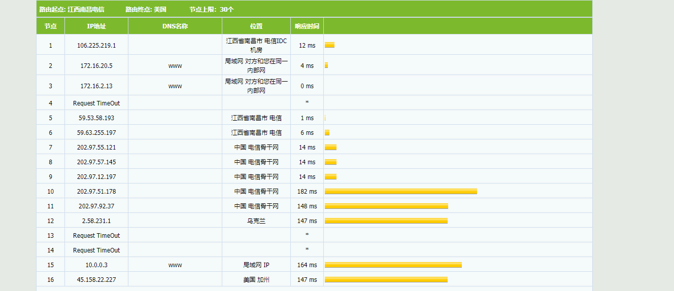Viewport: 674px width, 291px height.
Task: Select IP address 59.63.255.197
Action: 96,132
